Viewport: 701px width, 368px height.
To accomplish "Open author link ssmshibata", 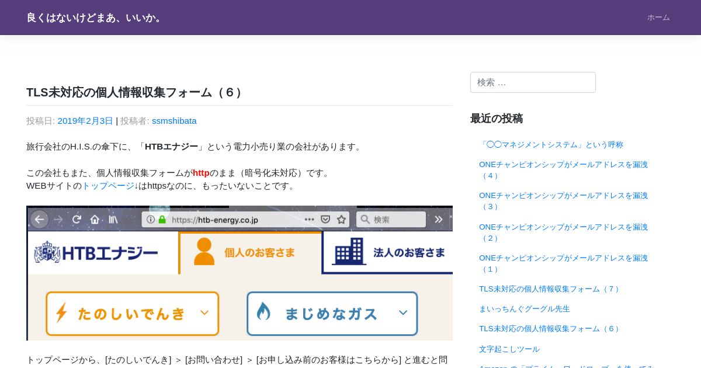I will tap(174, 121).
